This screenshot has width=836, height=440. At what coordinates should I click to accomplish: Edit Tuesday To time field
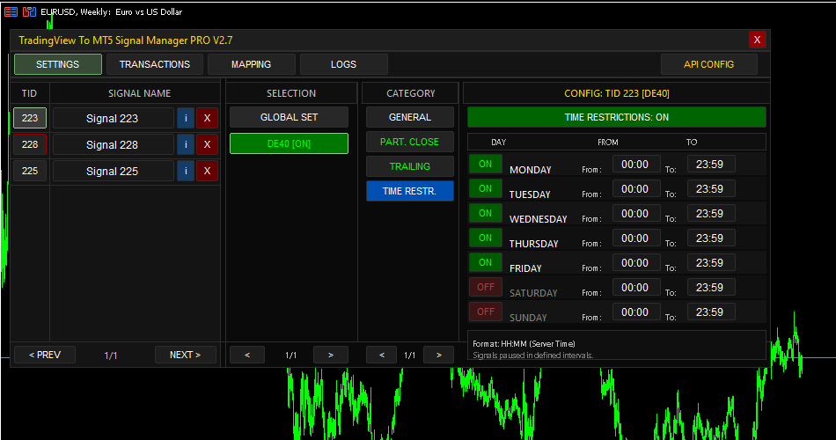point(709,189)
